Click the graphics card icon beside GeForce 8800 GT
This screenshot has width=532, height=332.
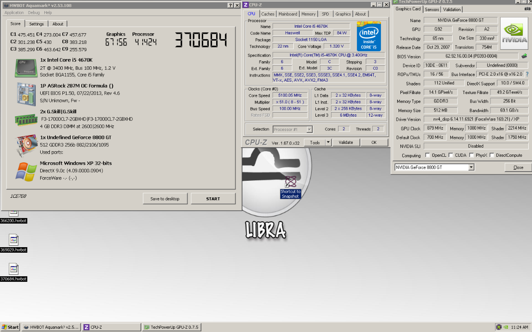(x=26, y=146)
